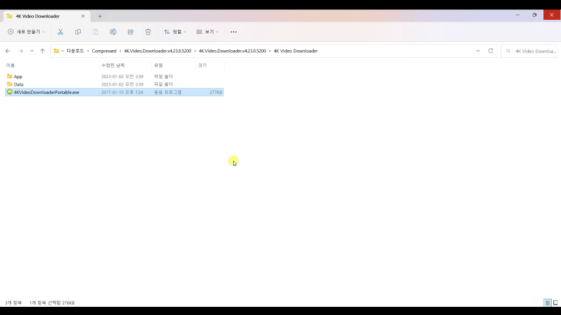The width and height of the screenshot is (561, 315).
Task: Click the 4K Video Downloader breadcrumb
Action: [296, 51]
